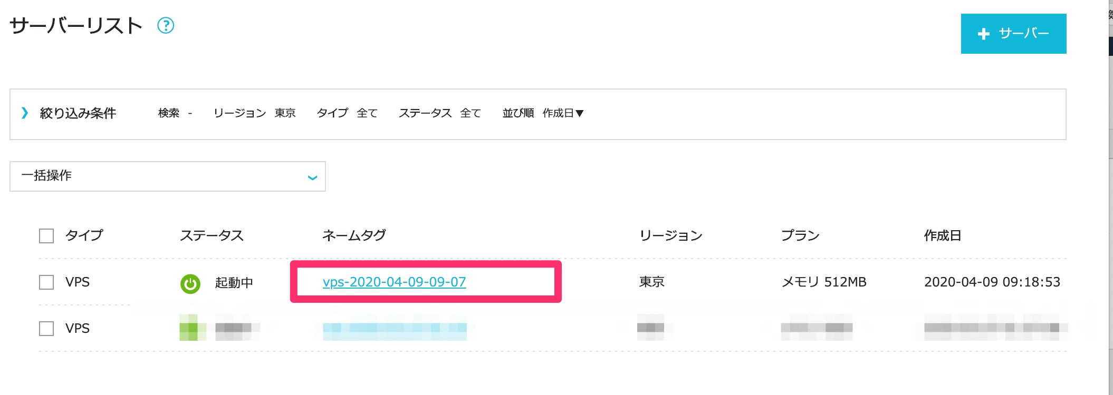
Task: Click the help question mark icon
Action: click(166, 25)
